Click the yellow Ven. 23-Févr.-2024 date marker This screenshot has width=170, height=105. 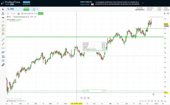(76, 104)
